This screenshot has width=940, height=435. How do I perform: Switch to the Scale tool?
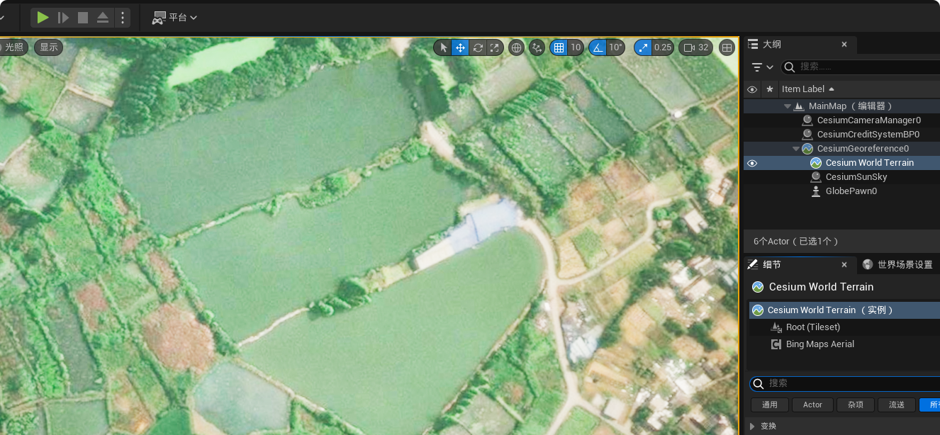(495, 47)
